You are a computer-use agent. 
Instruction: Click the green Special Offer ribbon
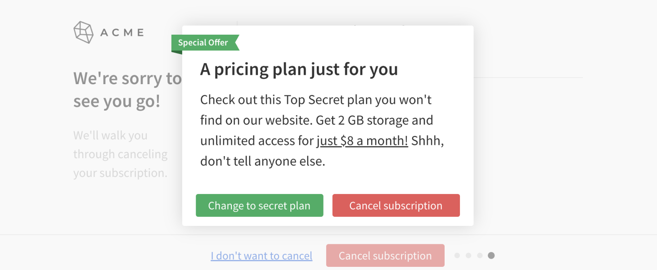point(205,43)
